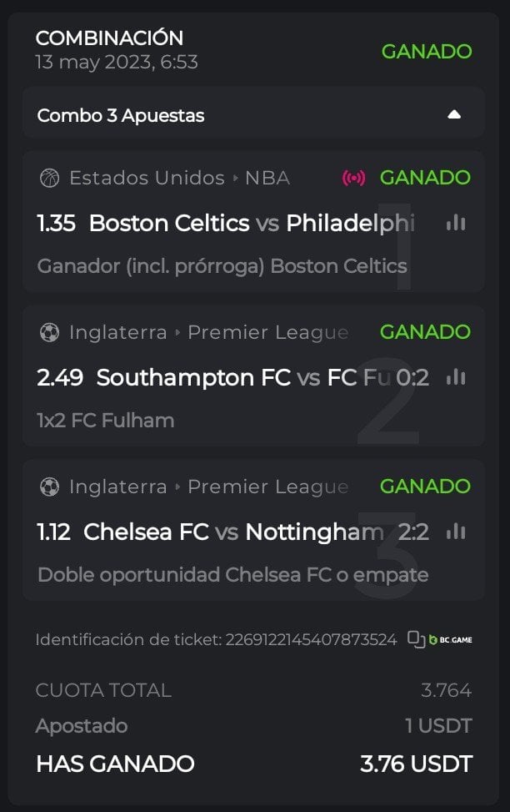Copy the ticket identification number
Screen dimensions: 510x812
(x=416, y=639)
